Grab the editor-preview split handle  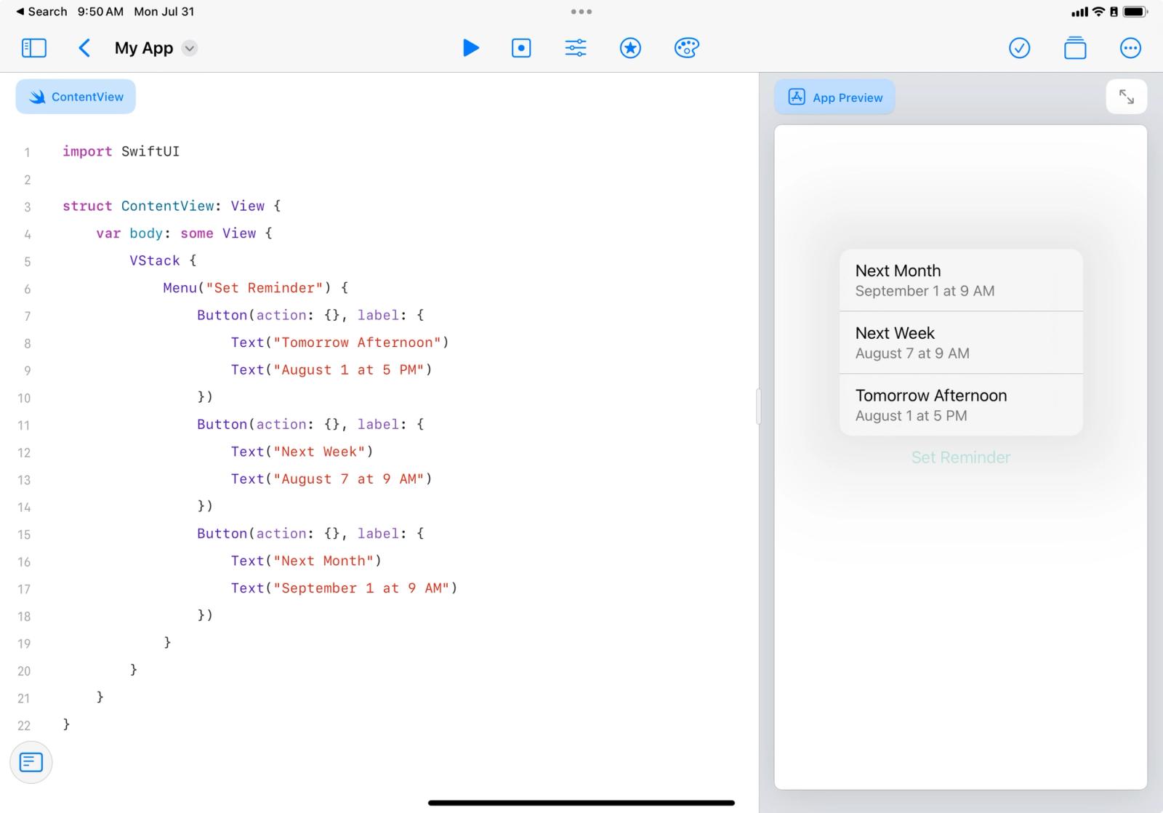758,406
